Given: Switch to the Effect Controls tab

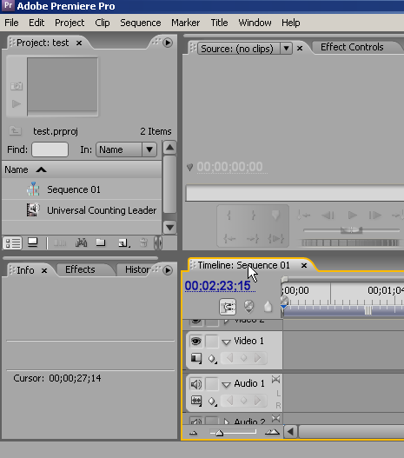Looking at the screenshot, I should 352,47.
